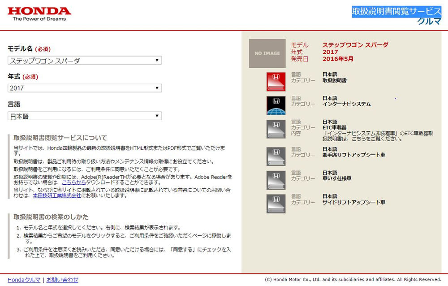This screenshot has height=286, width=448.
Task: Open the 年式 dropdown showing 2017
Action: tap(85, 88)
